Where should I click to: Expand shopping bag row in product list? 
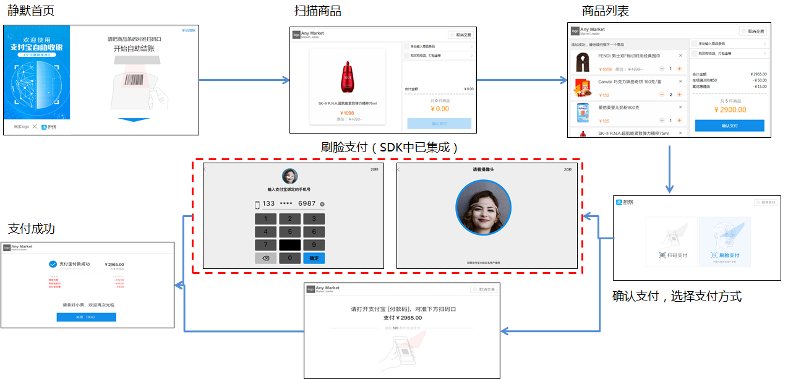click(x=729, y=54)
